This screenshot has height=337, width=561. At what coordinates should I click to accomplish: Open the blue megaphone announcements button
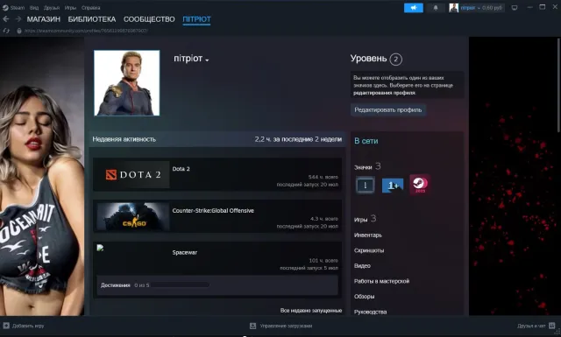(x=413, y=8)
